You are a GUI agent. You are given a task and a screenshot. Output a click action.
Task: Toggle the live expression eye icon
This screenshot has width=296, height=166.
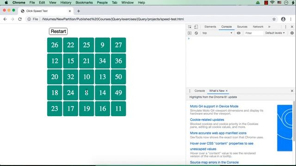(239, 33)
